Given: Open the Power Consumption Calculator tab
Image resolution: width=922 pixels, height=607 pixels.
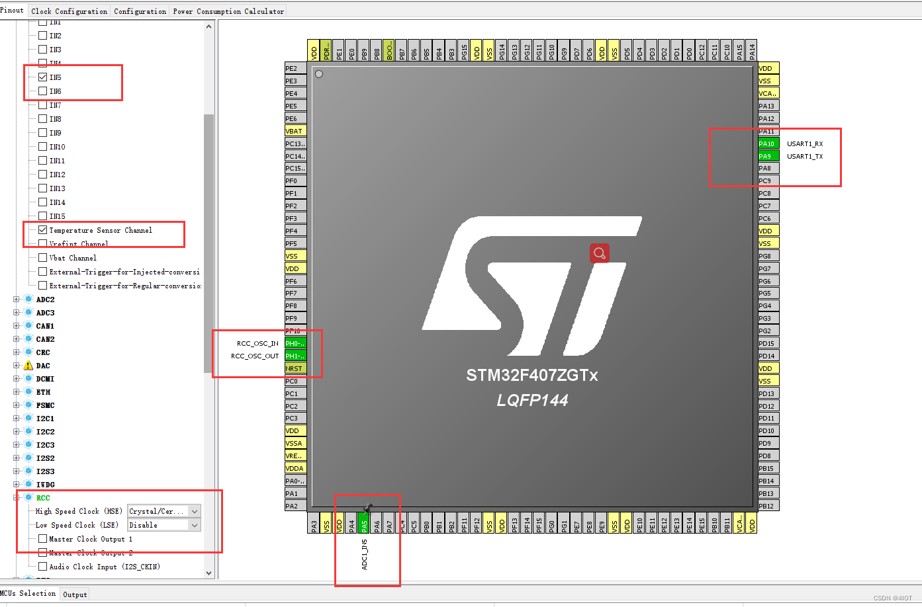Looking at the screenshot, I should point(228,11).
